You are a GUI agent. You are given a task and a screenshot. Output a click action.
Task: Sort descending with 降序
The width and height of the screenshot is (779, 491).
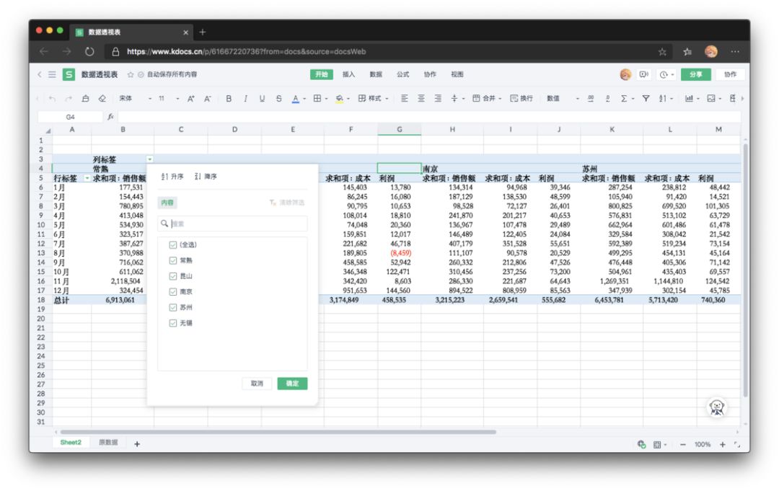coord(206,177)
